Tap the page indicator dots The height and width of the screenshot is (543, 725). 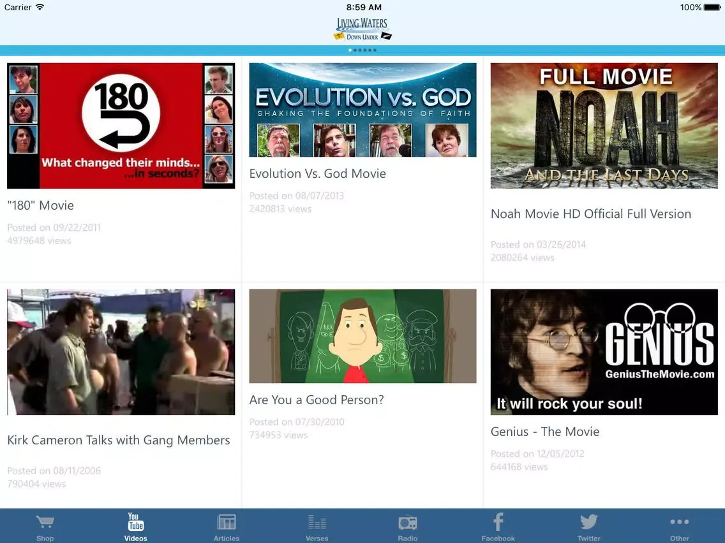click(x=362, y=50)
